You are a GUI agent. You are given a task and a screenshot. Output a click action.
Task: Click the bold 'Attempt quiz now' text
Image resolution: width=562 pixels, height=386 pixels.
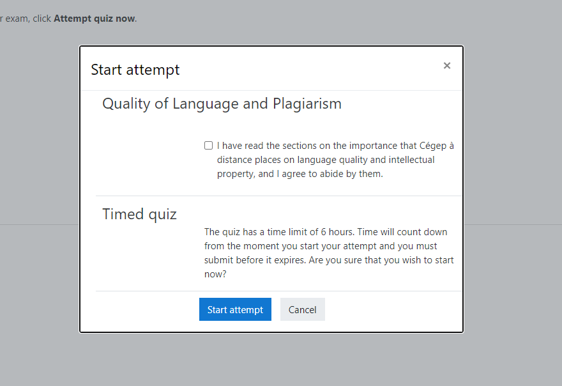pyautogui.click(x=94, y=19)
